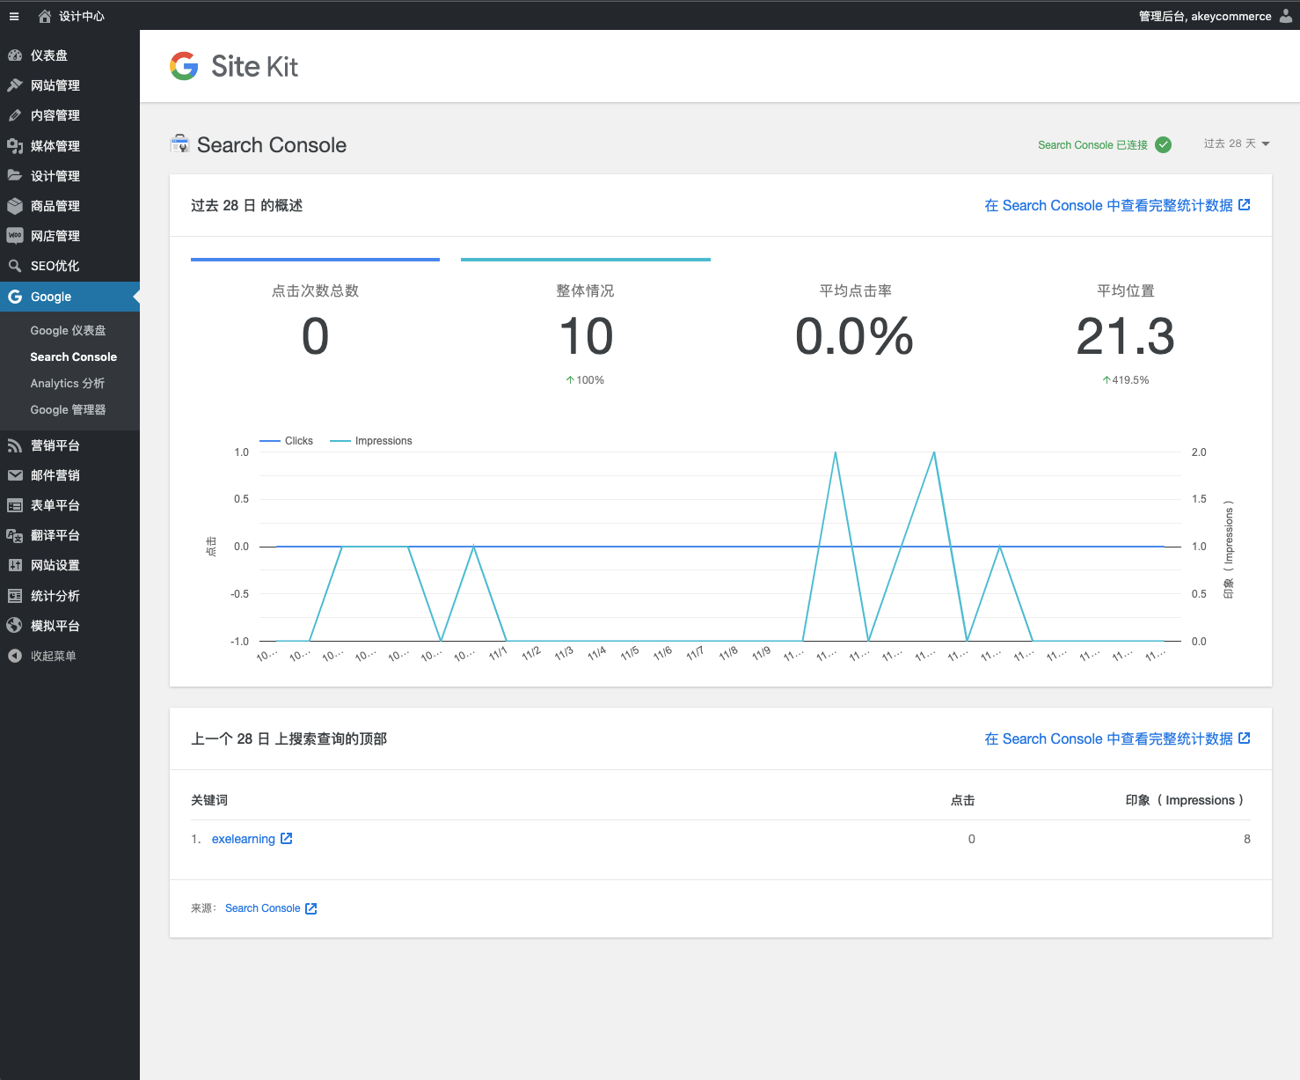Click the 模拟平台 globe icon

15,626
